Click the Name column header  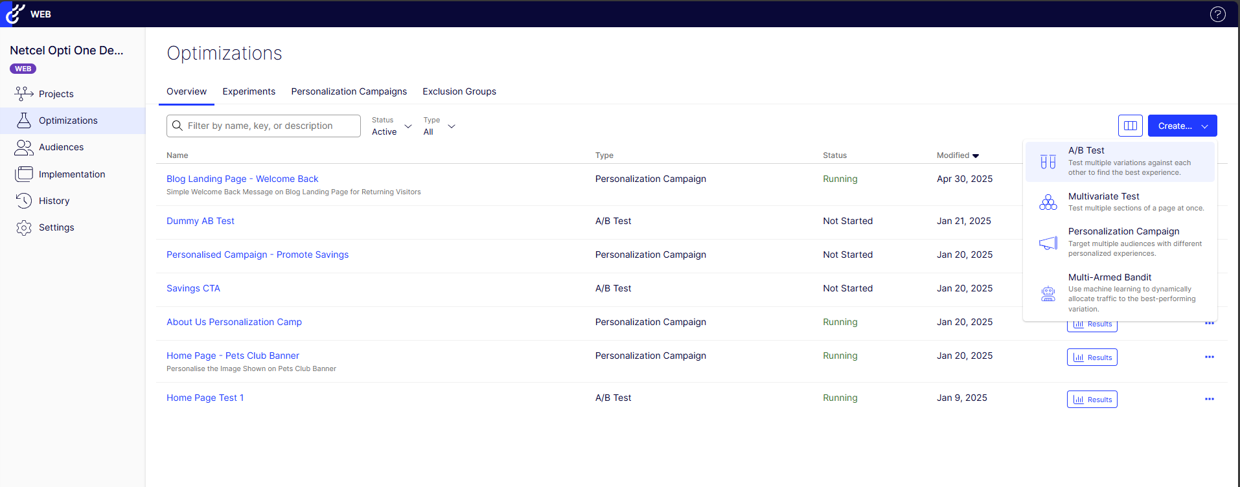[x=177, y=155]
